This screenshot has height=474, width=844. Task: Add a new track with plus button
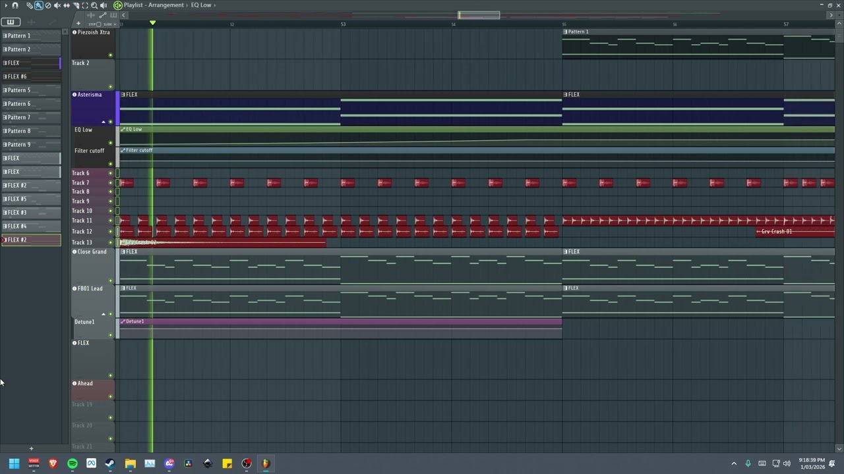click(x=78, y=24)
